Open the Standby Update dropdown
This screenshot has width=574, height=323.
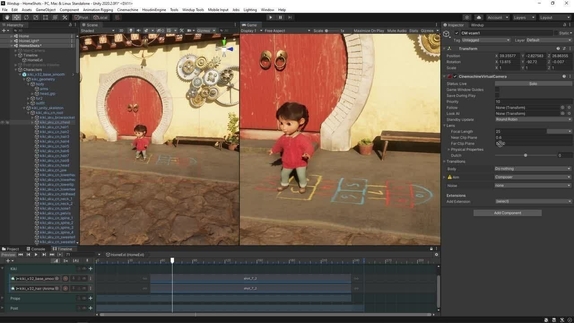click(533, 119)
